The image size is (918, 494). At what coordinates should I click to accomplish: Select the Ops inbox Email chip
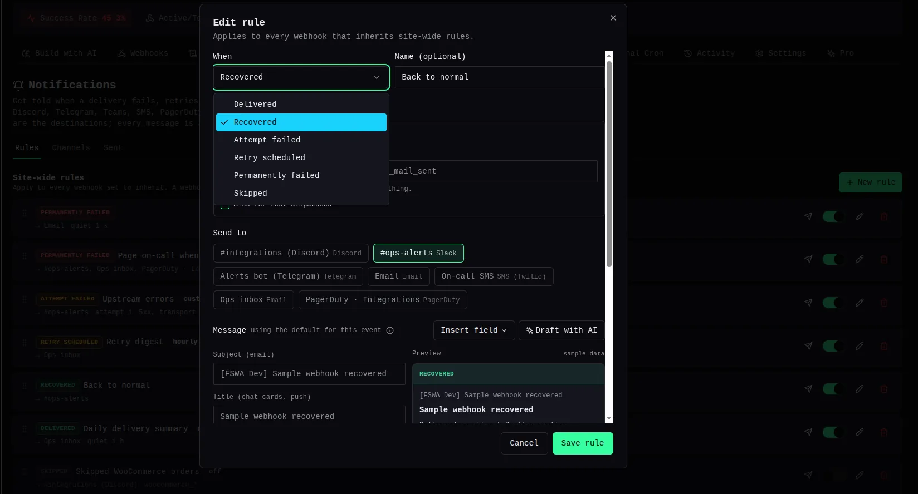pyautogui.click(x=253, y=300)
